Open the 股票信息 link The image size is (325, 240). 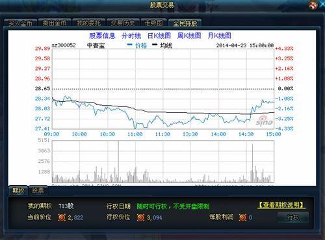click(102, 36)
